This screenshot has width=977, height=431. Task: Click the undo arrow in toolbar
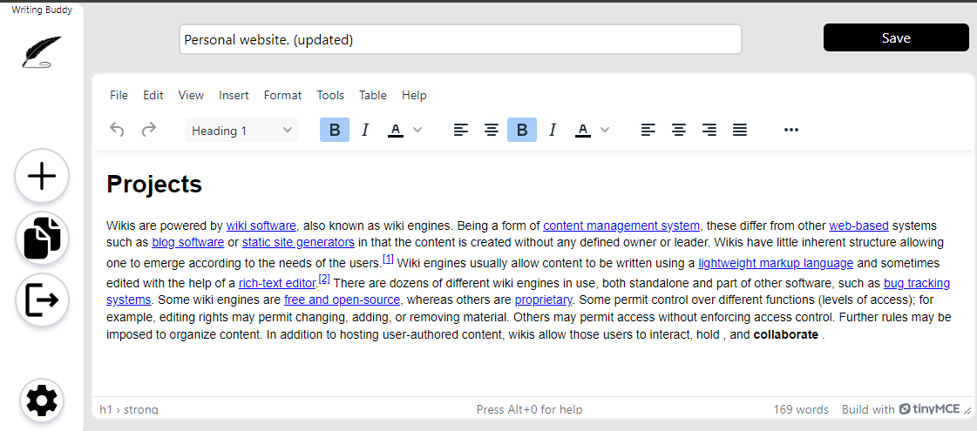tap(117, 130)
